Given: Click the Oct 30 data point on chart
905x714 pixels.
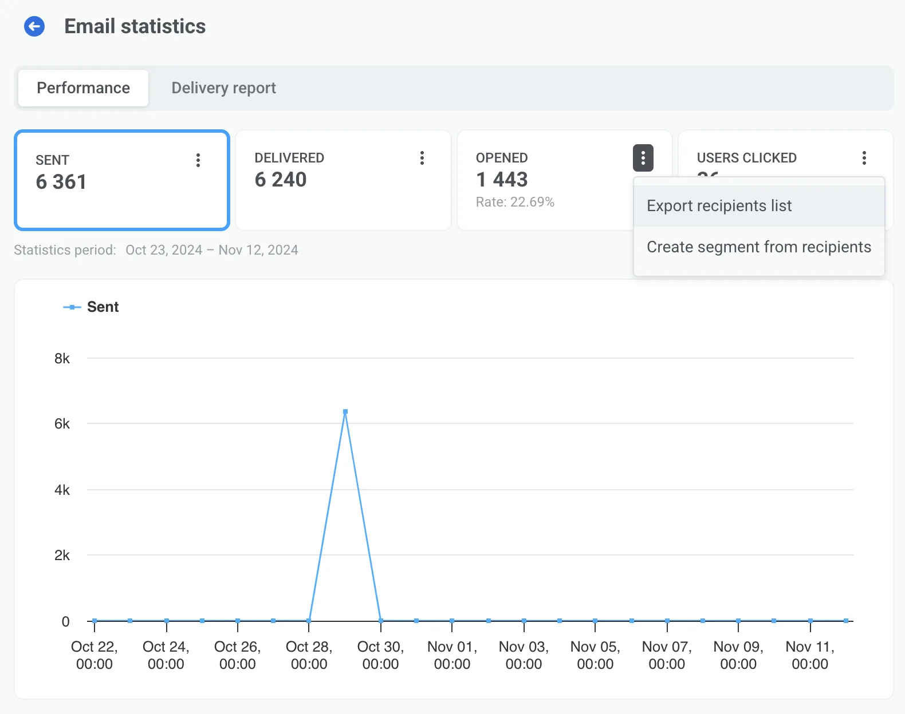Looking at the screenshot, I should 381,621.
